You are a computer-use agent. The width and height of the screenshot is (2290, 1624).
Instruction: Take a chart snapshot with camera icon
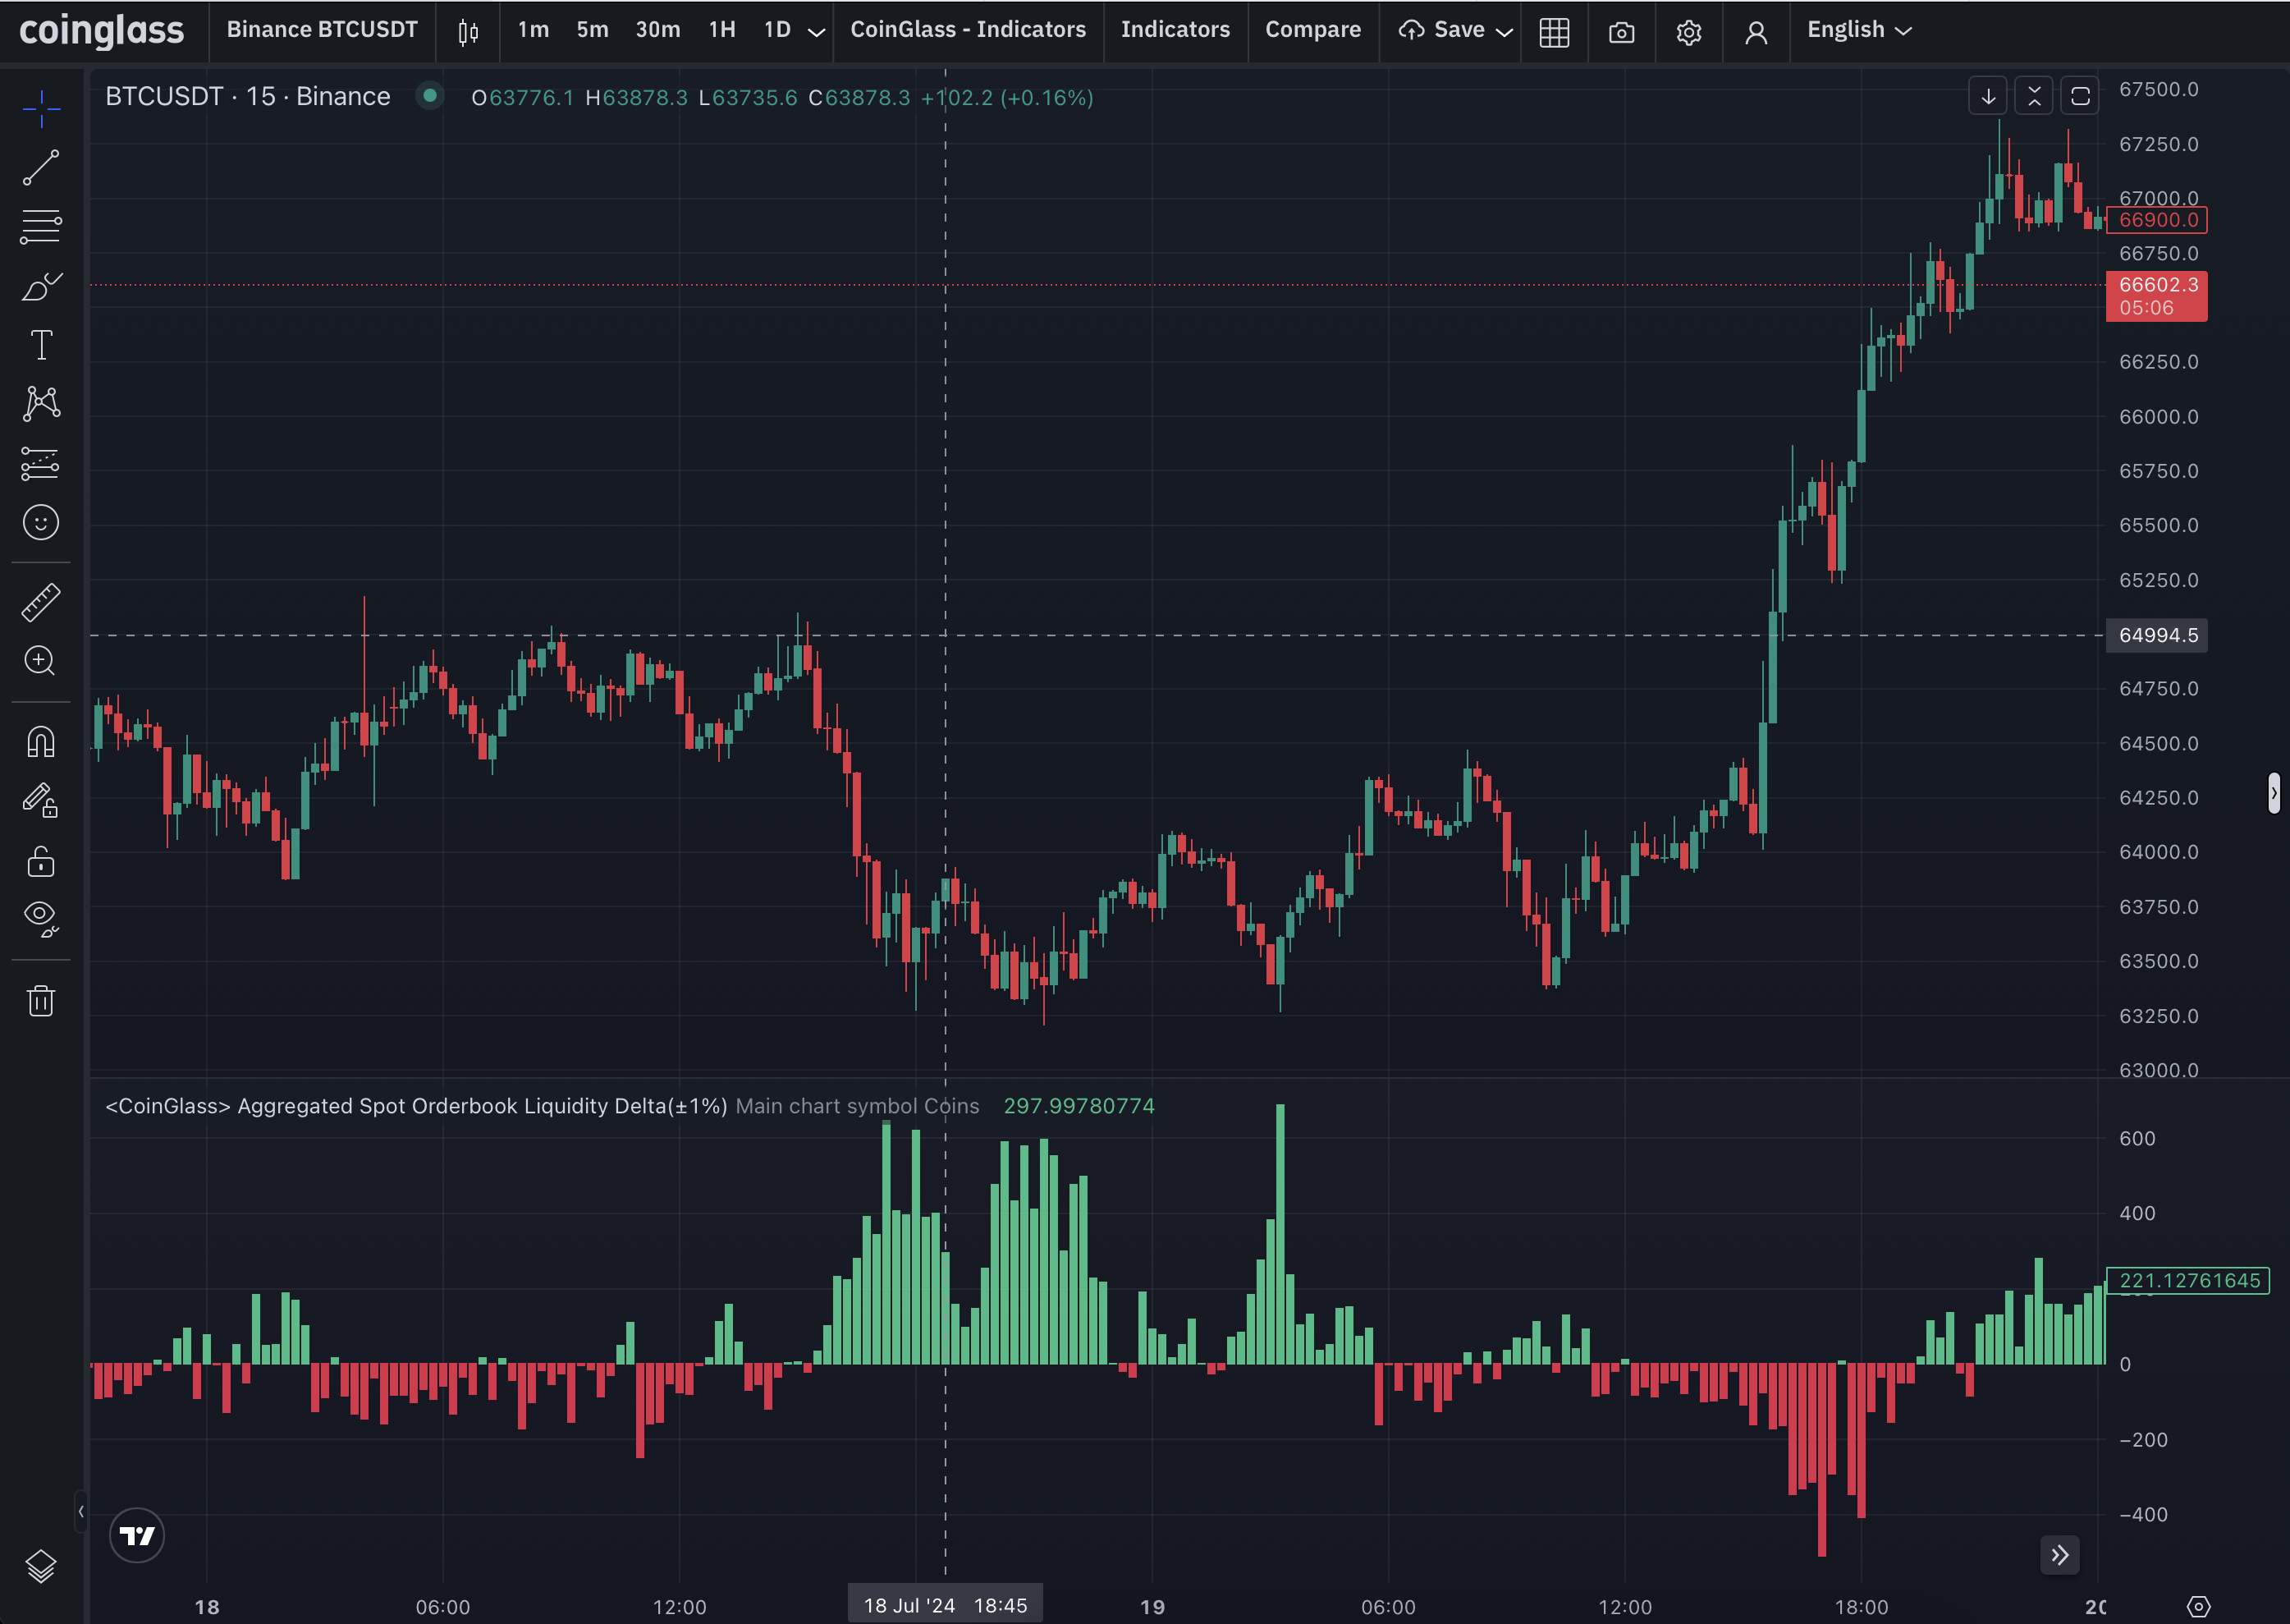[1621, 31]
